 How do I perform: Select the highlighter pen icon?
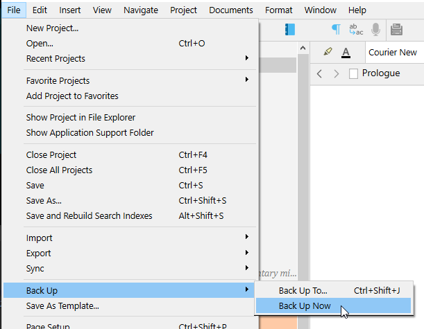click(328, 52)
